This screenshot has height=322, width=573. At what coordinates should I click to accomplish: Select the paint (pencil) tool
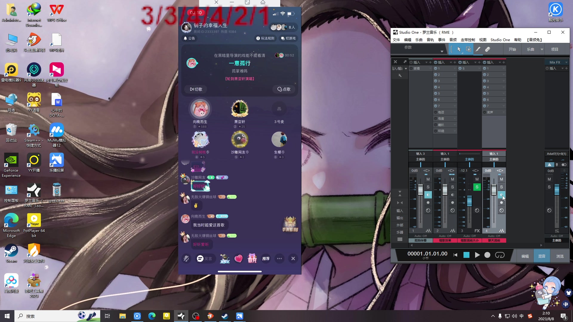click(478, 49)
